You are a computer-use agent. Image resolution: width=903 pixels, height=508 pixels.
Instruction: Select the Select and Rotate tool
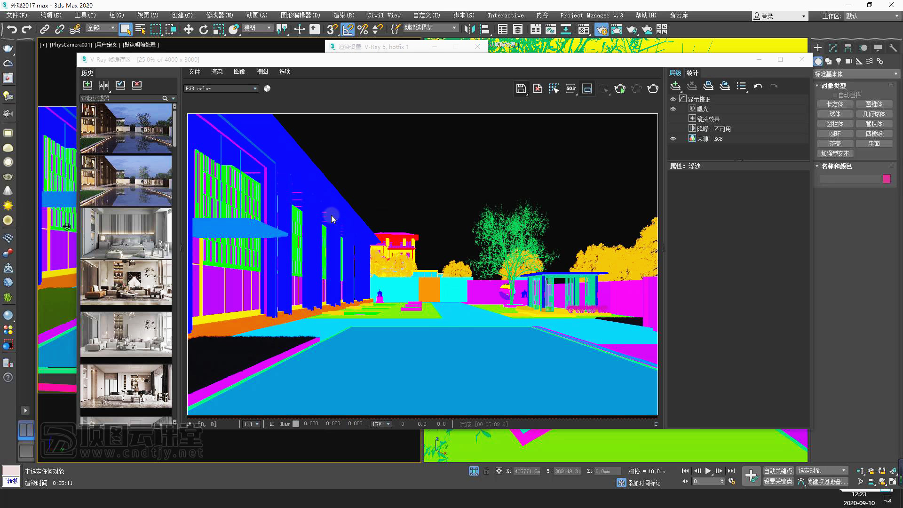click(x=203, y=30)
